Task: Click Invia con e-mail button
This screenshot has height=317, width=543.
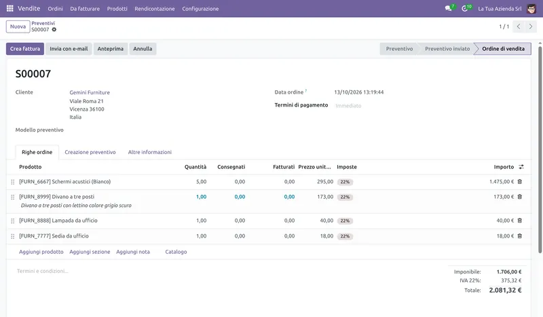Action: point(69,49)
